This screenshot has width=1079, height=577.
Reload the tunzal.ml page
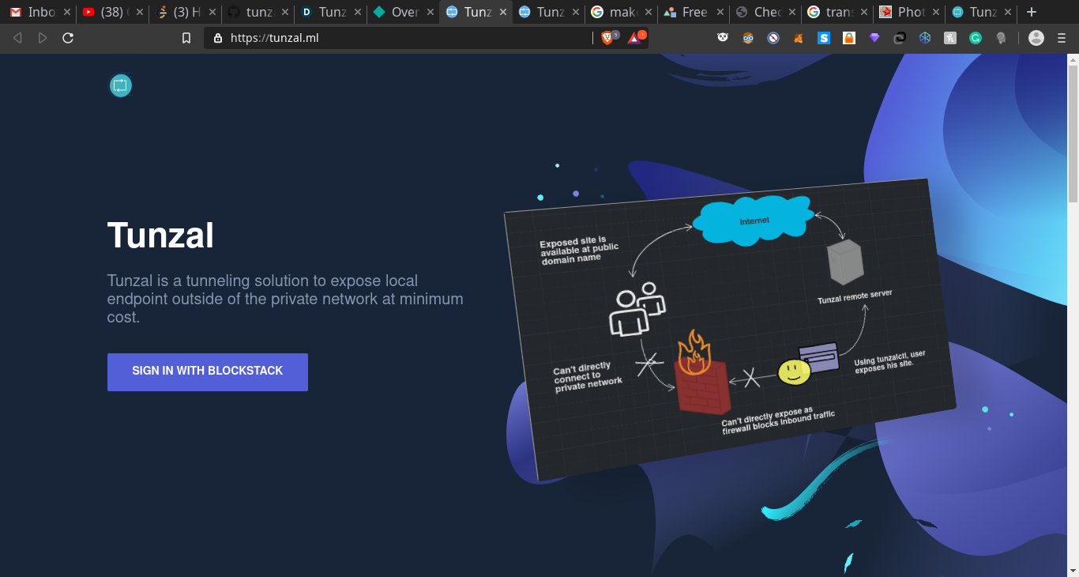[68, 38]
